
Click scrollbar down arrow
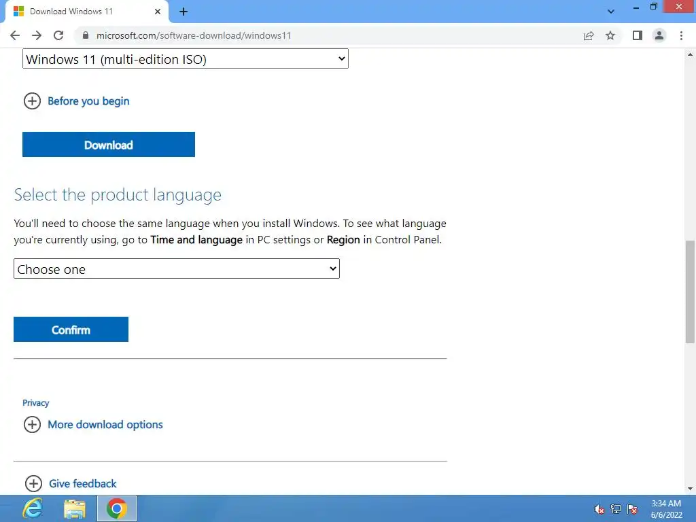pos(690,489)
